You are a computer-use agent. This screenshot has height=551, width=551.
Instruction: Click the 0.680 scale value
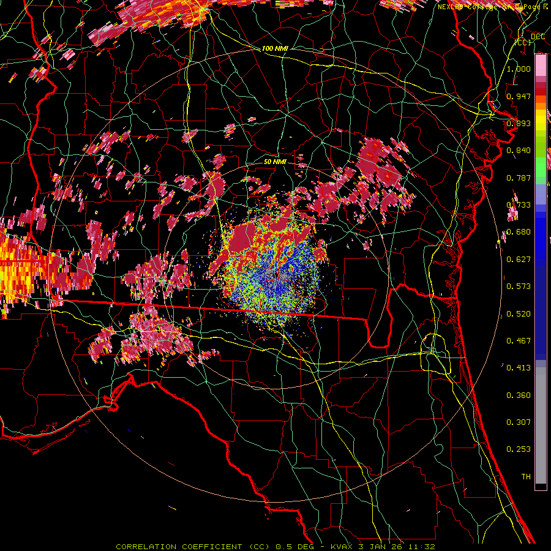(519, 232)
